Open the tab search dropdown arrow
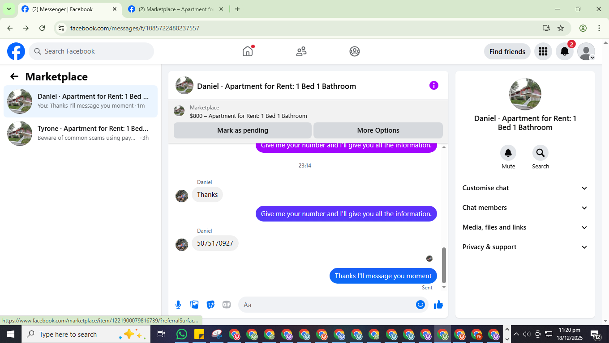The height and width of the screenshot is (343, 609). [9, 9]
